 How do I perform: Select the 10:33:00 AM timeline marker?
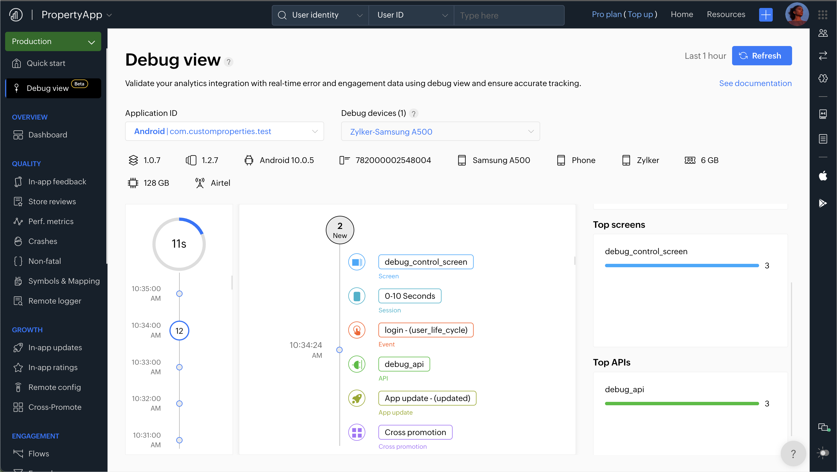pos(179,367)
